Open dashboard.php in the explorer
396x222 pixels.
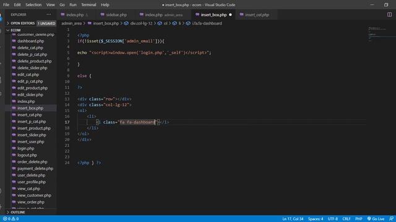click(30, 41)
